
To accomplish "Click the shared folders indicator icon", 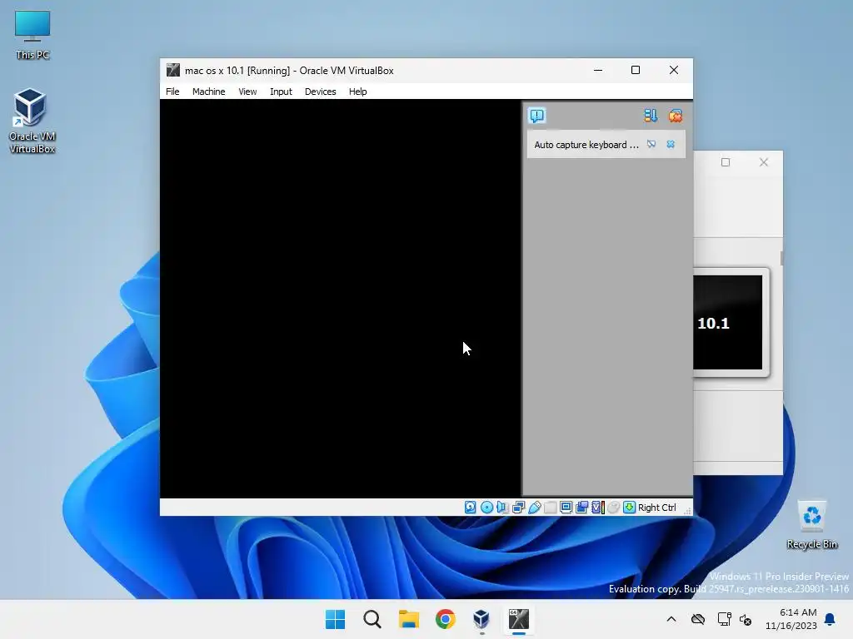I will (x=550, y=508).
